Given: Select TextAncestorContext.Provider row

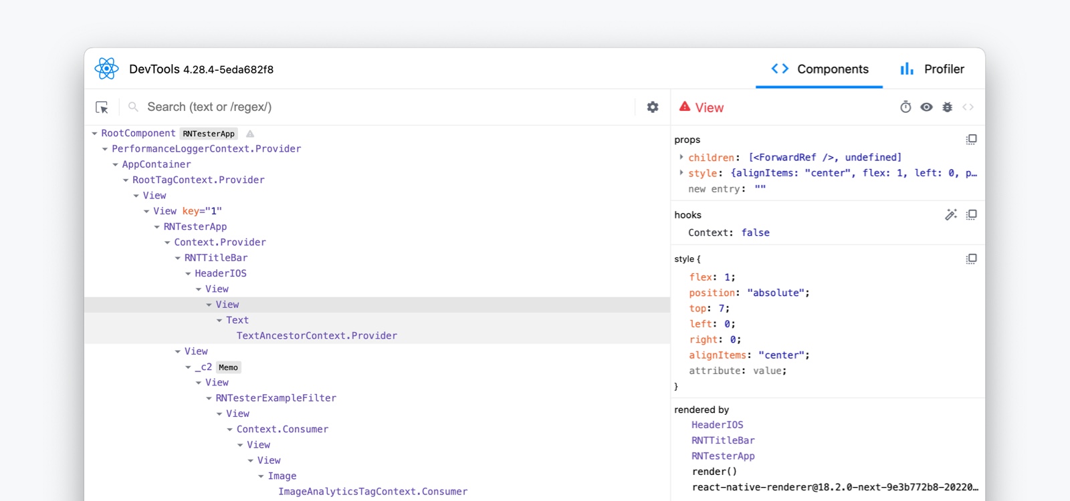Looking at the screenshot, I should pyautogui.click(x=377, y=336).
